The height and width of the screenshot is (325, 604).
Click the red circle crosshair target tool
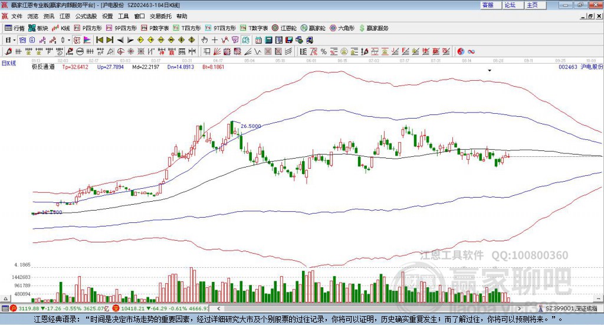pos(120,51)
